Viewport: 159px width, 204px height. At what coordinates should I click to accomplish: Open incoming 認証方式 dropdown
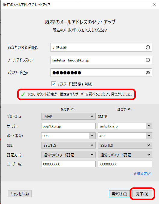[x=68, y=155]
